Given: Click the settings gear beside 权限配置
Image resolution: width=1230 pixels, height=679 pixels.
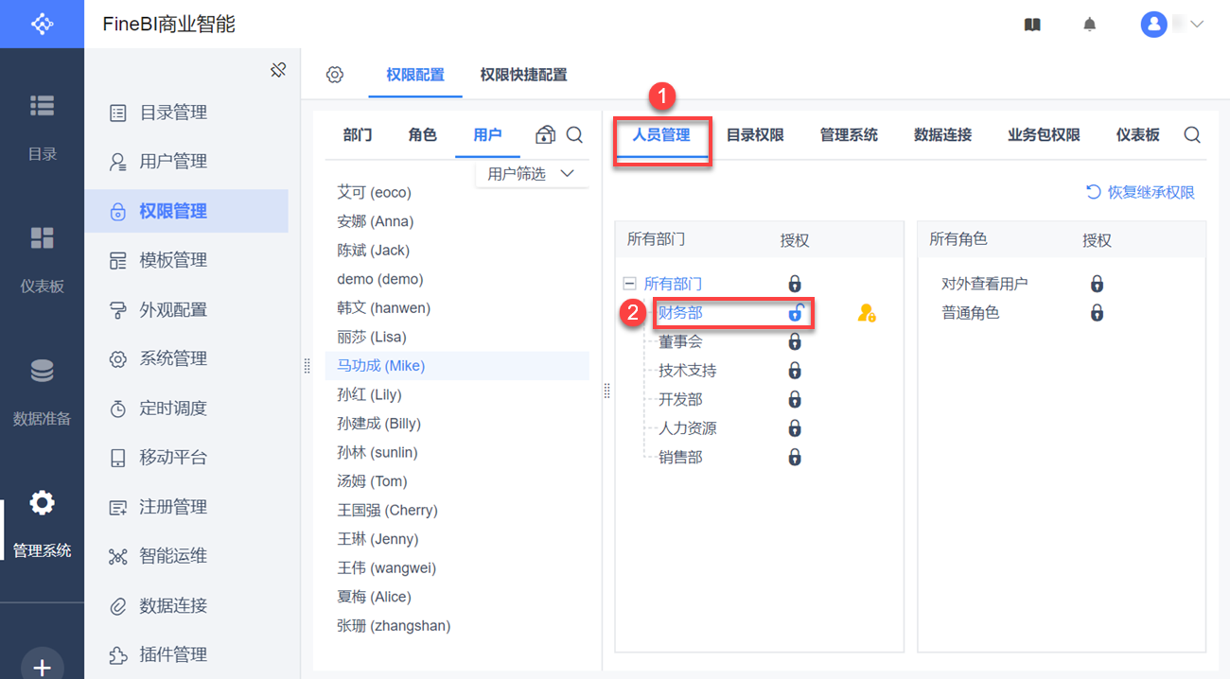Looking at the screenshot, I should (335, 75).
